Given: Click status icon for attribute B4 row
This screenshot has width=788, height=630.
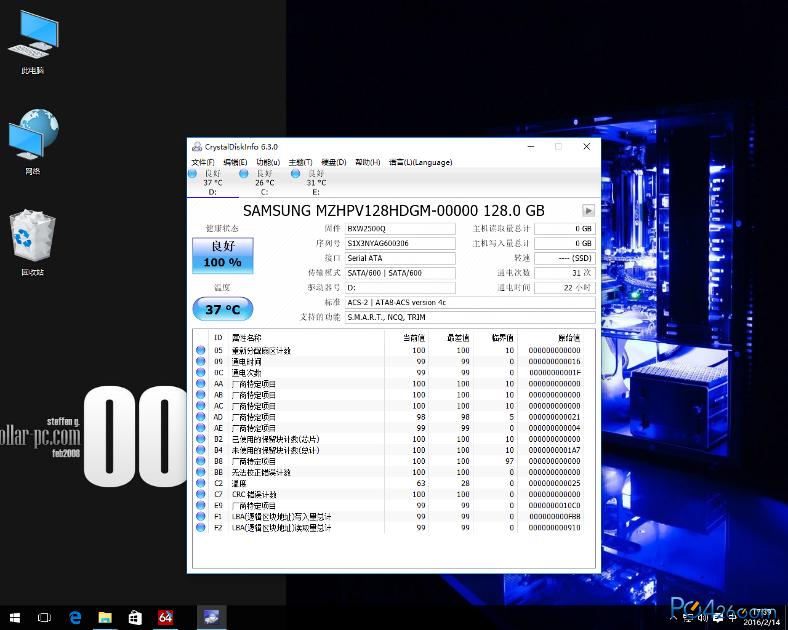Looking at the screenshot, I should tap(201, 450).
